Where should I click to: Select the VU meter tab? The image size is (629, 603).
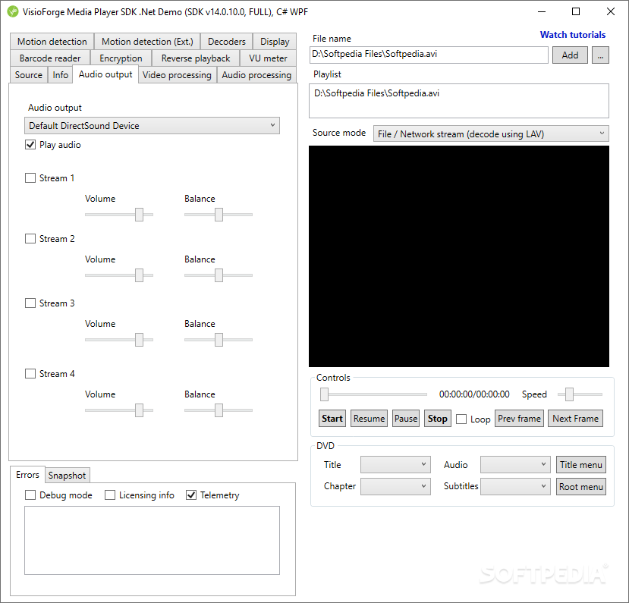point(268,58)
